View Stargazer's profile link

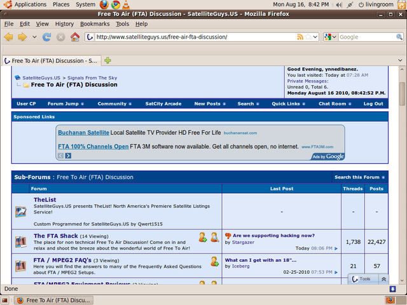[x=243, y=242]
